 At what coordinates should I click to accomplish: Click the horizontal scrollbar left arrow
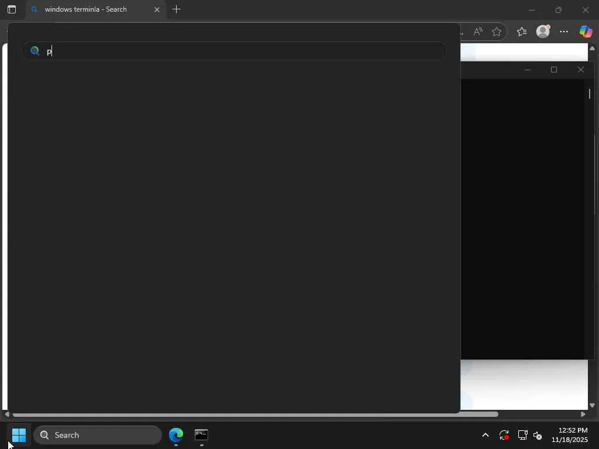7,415
